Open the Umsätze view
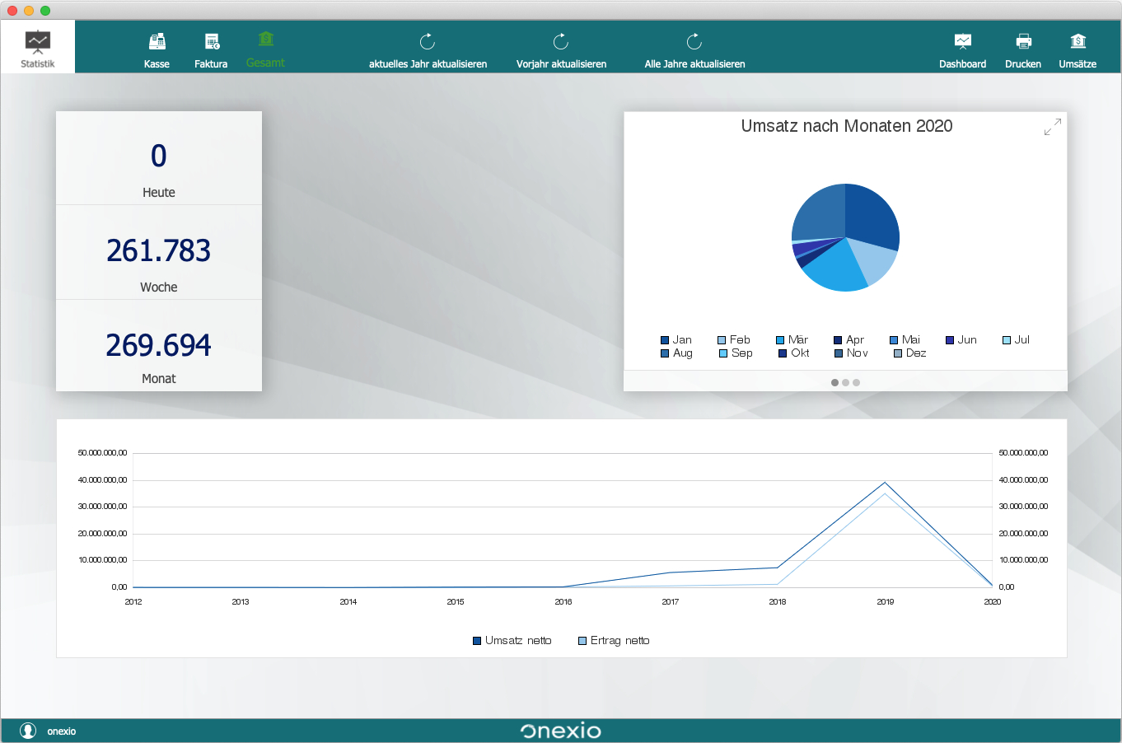This screenshot has height=743, width=1122. pyautogui.click(x=1078, y=50)
